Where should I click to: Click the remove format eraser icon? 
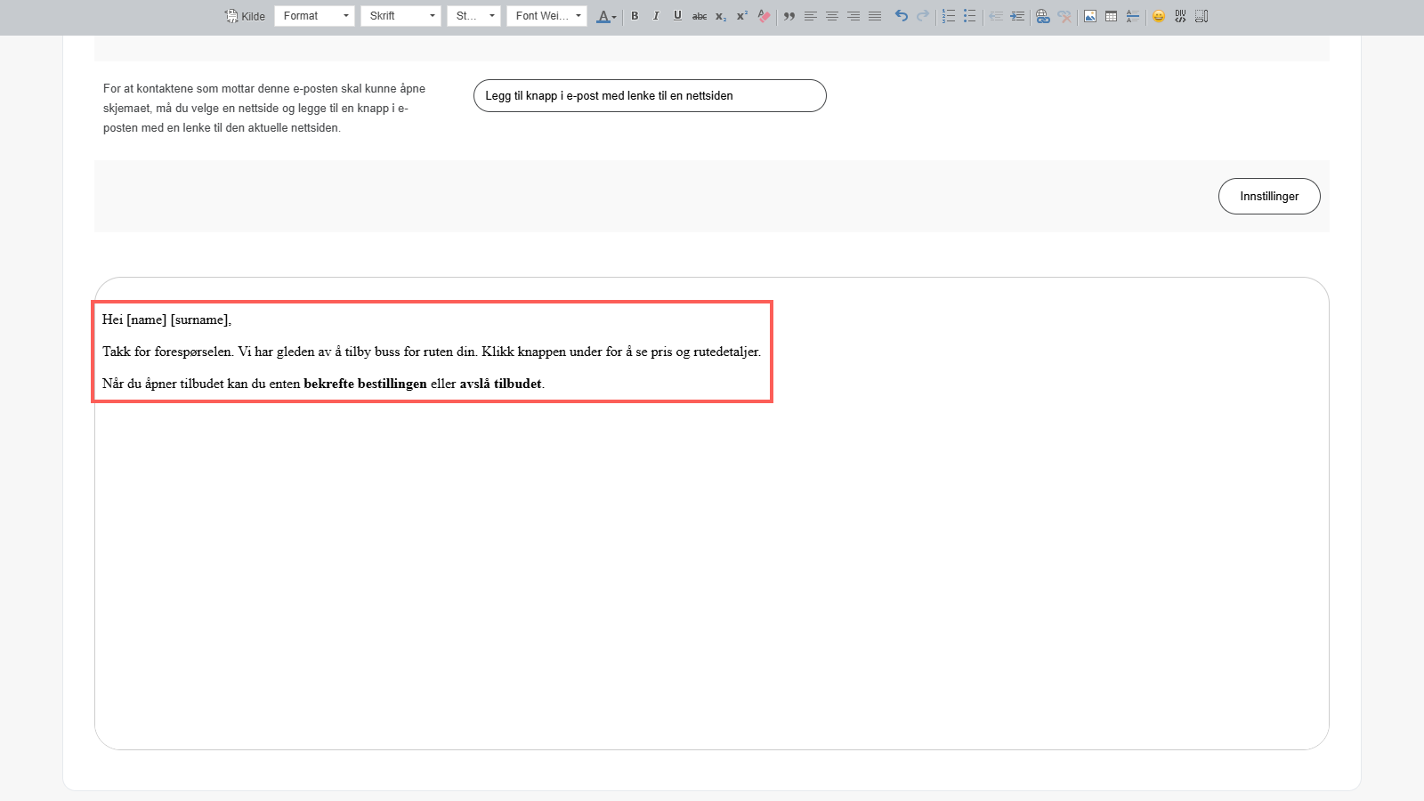tap(764, 16)
